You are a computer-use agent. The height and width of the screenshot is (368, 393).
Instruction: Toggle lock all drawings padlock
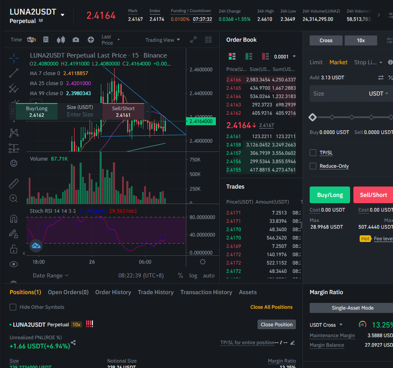coord(14,249)
